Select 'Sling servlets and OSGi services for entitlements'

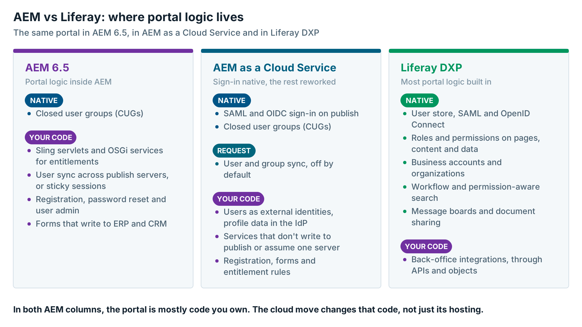[99, 156]
